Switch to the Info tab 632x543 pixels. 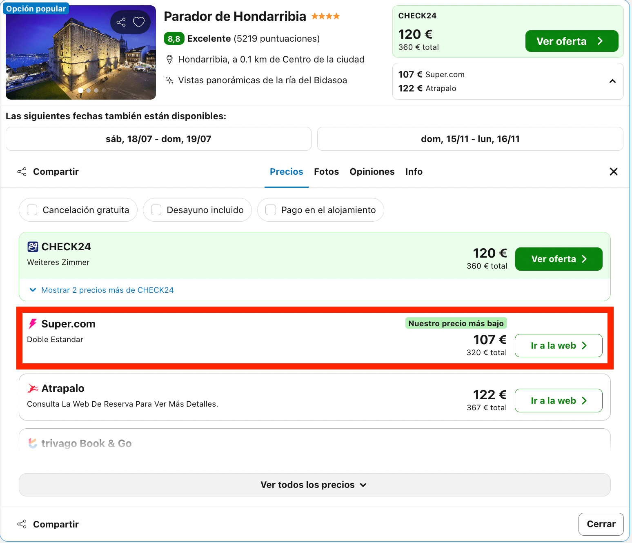tap(414, 172)
